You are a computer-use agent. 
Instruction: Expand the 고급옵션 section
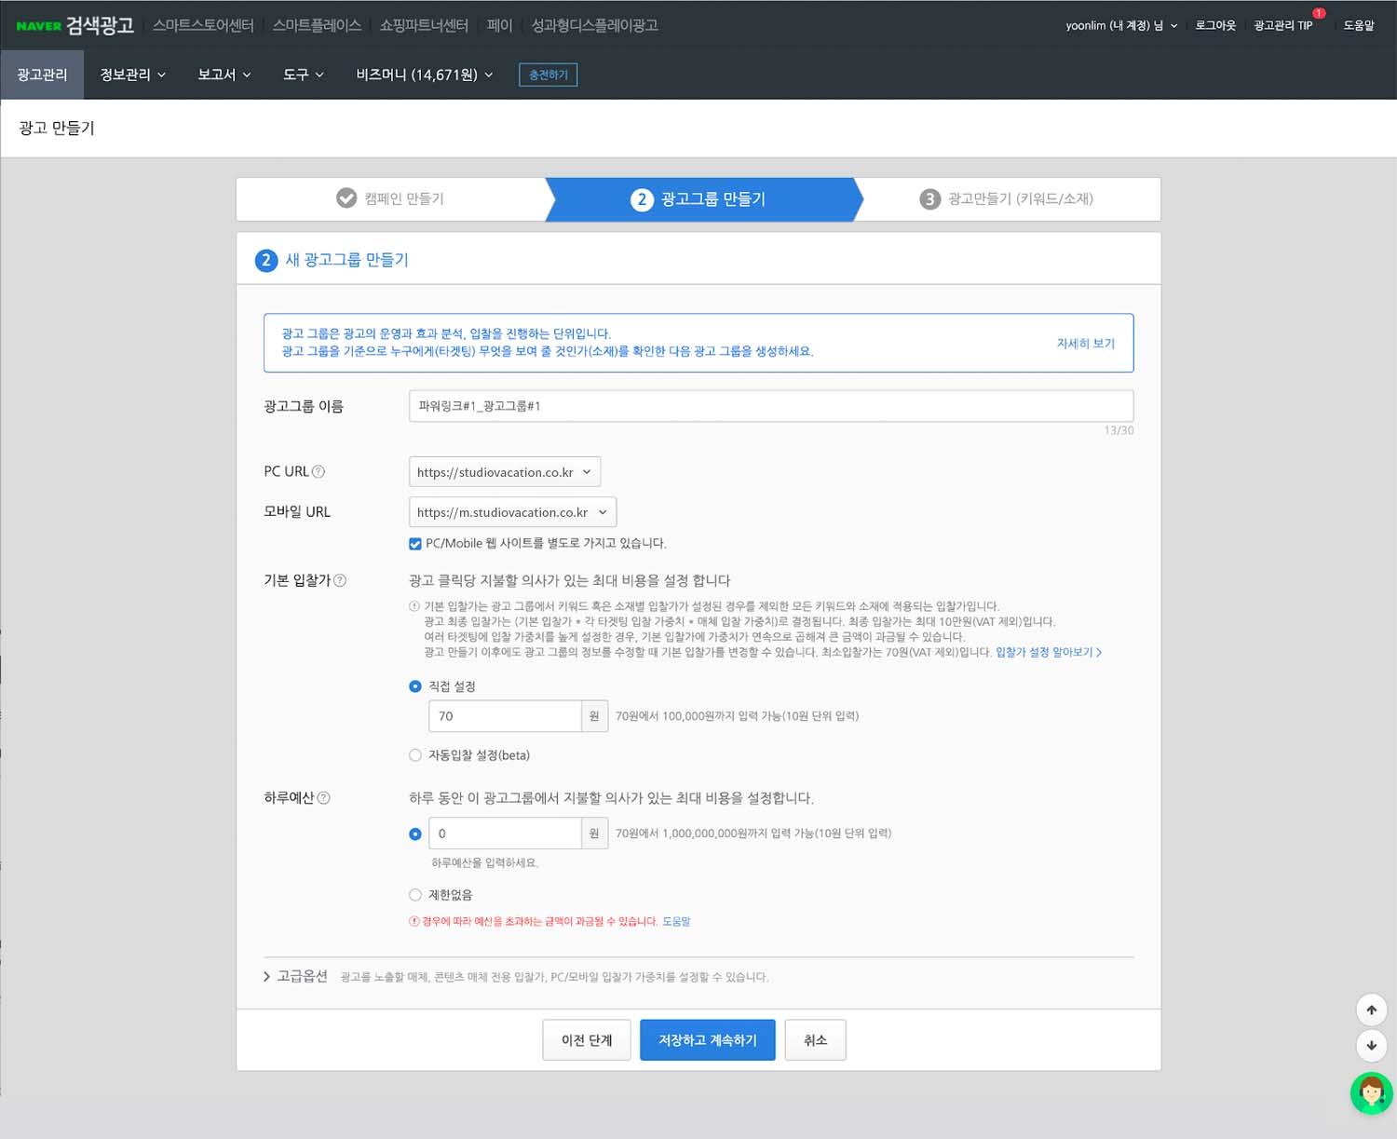click(x=296, y=976)
